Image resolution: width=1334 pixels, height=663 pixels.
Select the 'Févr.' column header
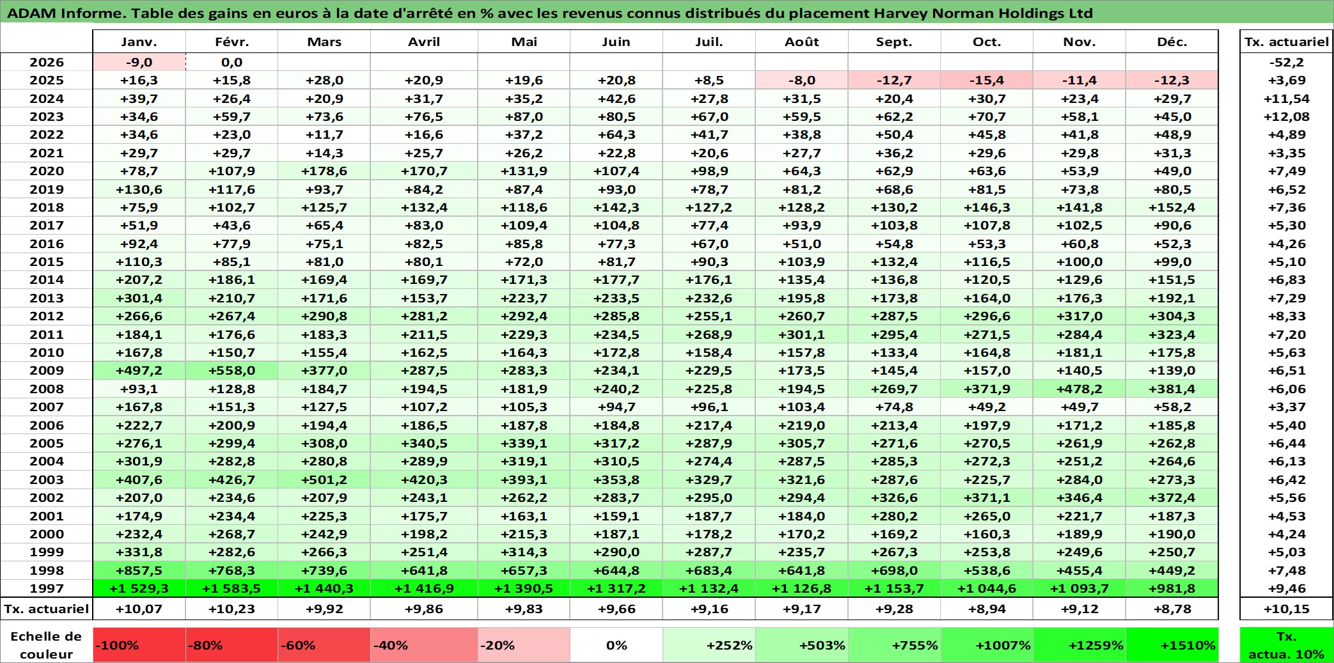click(231, 42)
